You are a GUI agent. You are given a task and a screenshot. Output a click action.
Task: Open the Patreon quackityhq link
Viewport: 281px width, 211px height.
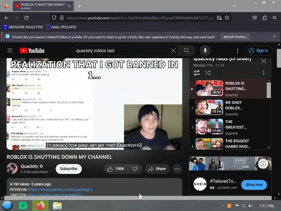click(x=60, y=190)
